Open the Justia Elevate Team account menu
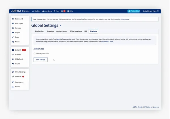Image resolution: width=170 pixels, height=119 pixels. pos(151,11)
